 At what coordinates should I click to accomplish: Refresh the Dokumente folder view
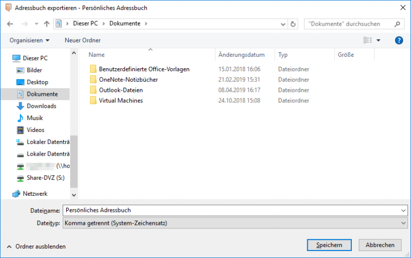293,24
